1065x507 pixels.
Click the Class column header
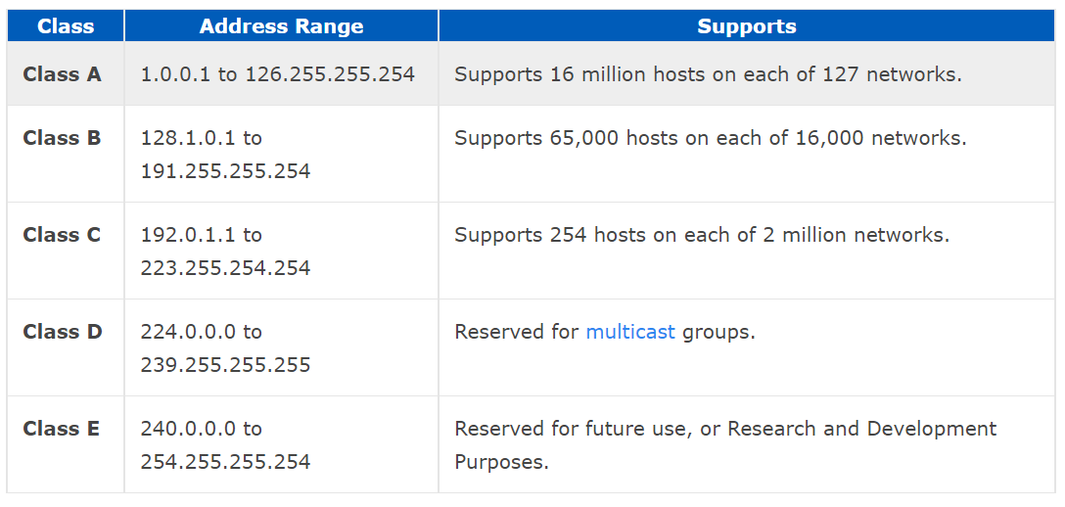66,26
